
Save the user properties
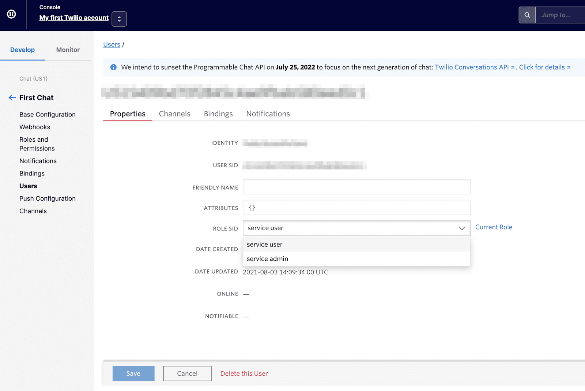(133, 373)
